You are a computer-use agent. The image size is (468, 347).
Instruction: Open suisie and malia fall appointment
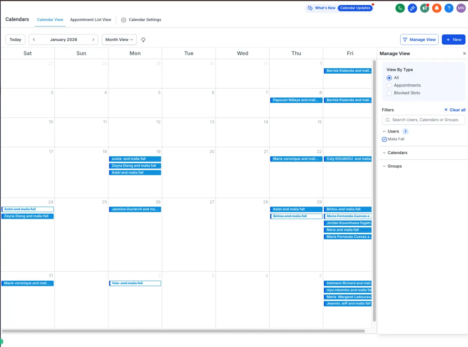click(x=135, y=159)
